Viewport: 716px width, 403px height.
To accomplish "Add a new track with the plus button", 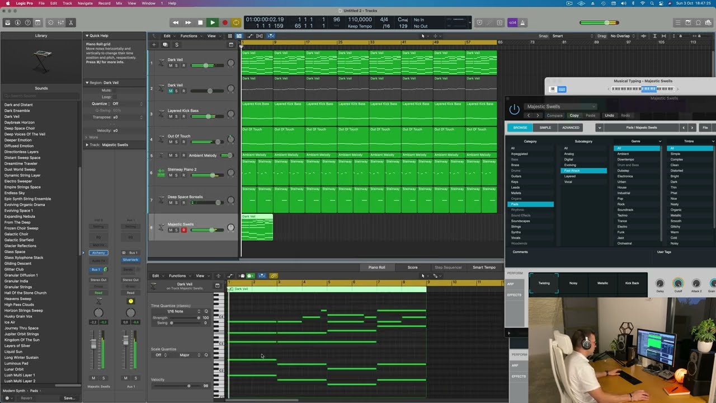I will 154,45.
